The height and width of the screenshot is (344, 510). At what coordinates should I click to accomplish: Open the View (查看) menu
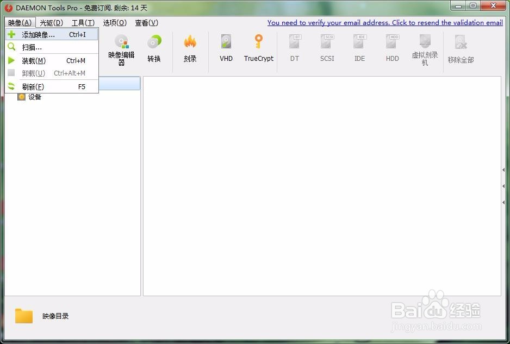[147, 23]
